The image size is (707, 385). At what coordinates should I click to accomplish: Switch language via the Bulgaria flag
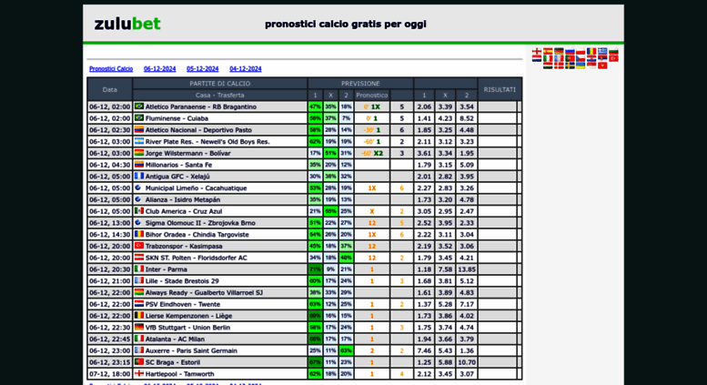click(x=613, y=52)
